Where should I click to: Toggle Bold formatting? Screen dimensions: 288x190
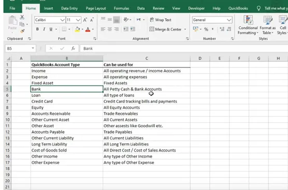point(37,29)
